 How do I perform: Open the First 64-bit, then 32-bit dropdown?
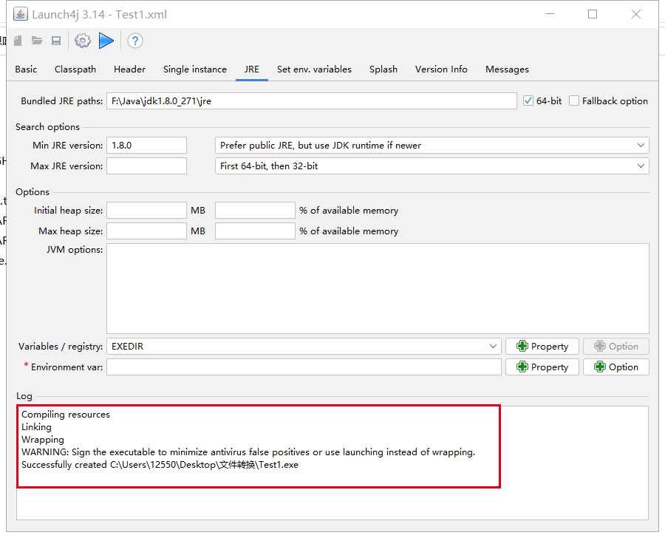[432, 166]
